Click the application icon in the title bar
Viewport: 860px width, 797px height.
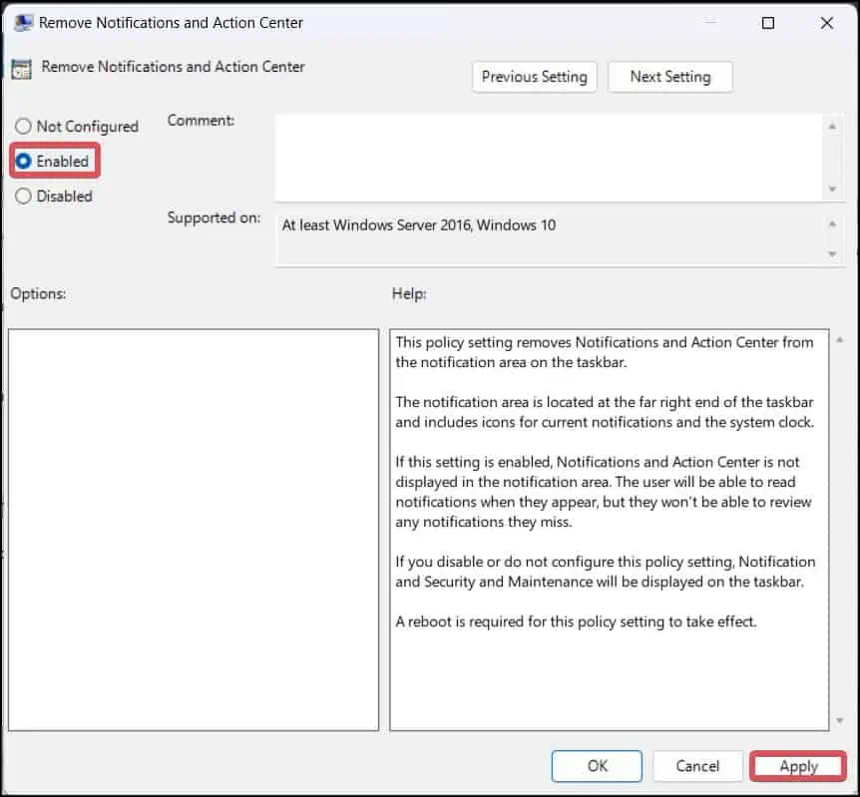tap(24, 21)
